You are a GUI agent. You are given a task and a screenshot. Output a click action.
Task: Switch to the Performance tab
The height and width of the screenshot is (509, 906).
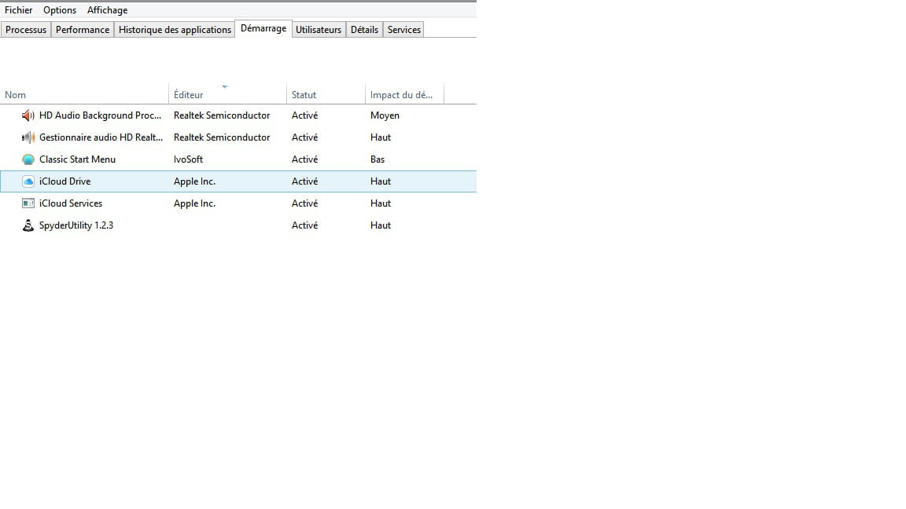(x=83, y=29)
